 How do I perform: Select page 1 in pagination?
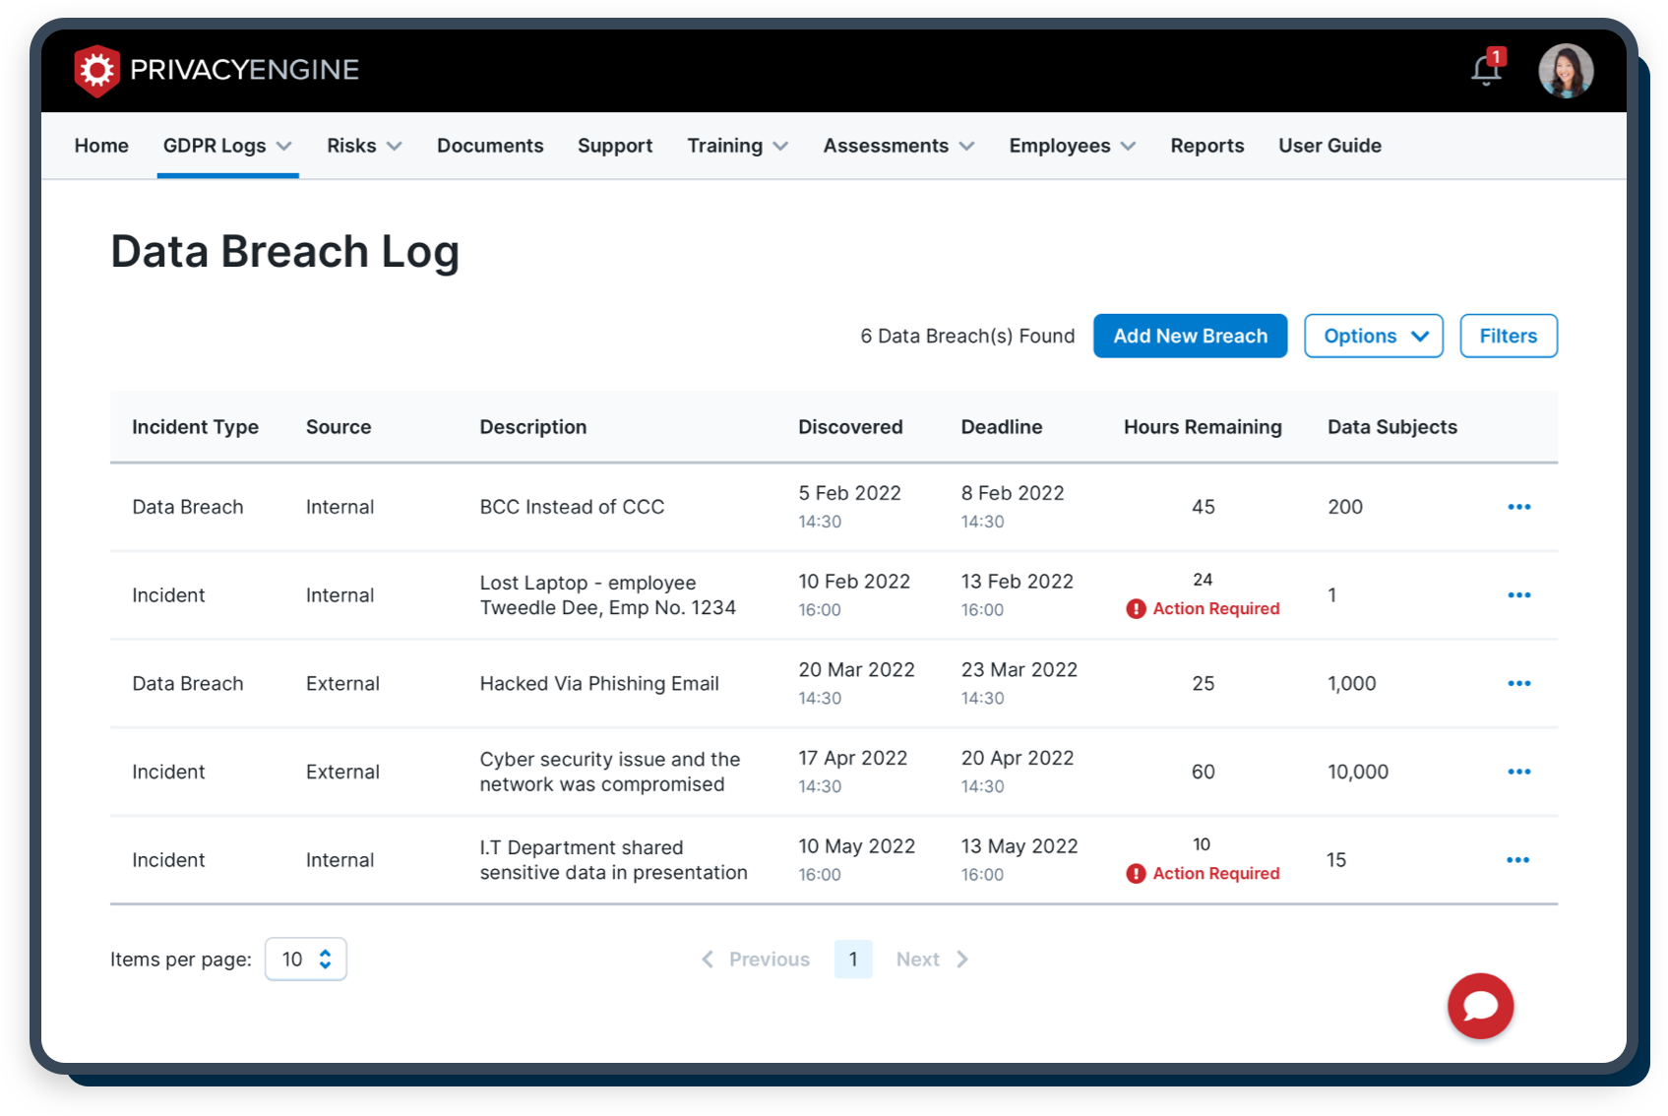852,959
